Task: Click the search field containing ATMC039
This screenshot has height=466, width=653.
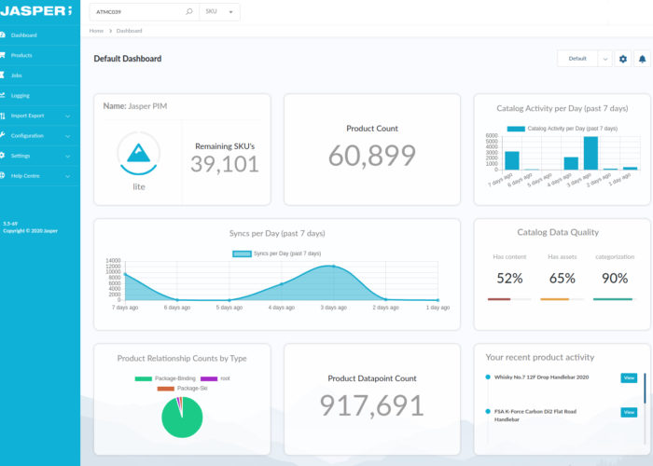Action: (145, 11)
